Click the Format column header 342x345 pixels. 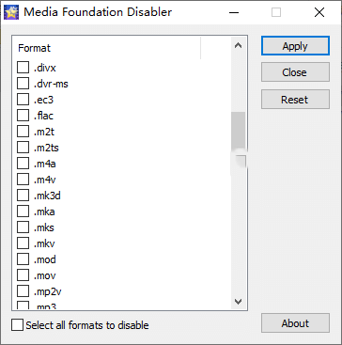[x=106, y=48]
